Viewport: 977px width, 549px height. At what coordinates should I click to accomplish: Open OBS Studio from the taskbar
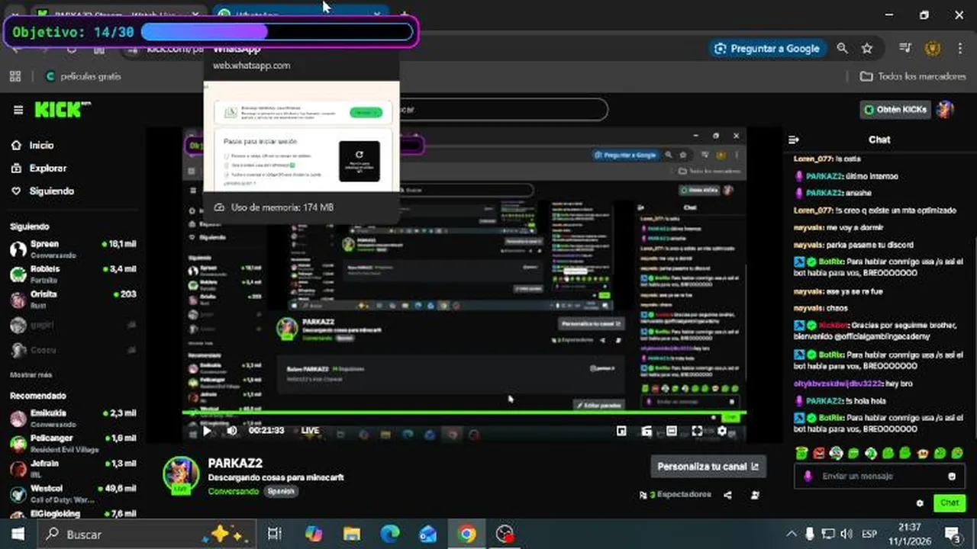504,535
